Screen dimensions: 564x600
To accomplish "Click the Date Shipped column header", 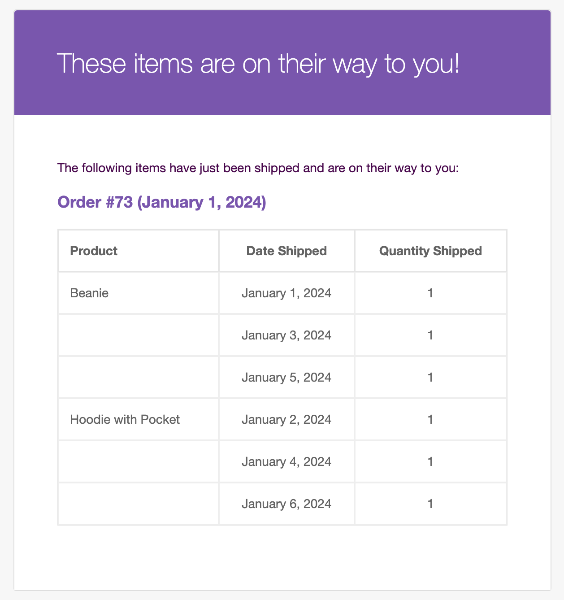I will [x=286, y=251].
